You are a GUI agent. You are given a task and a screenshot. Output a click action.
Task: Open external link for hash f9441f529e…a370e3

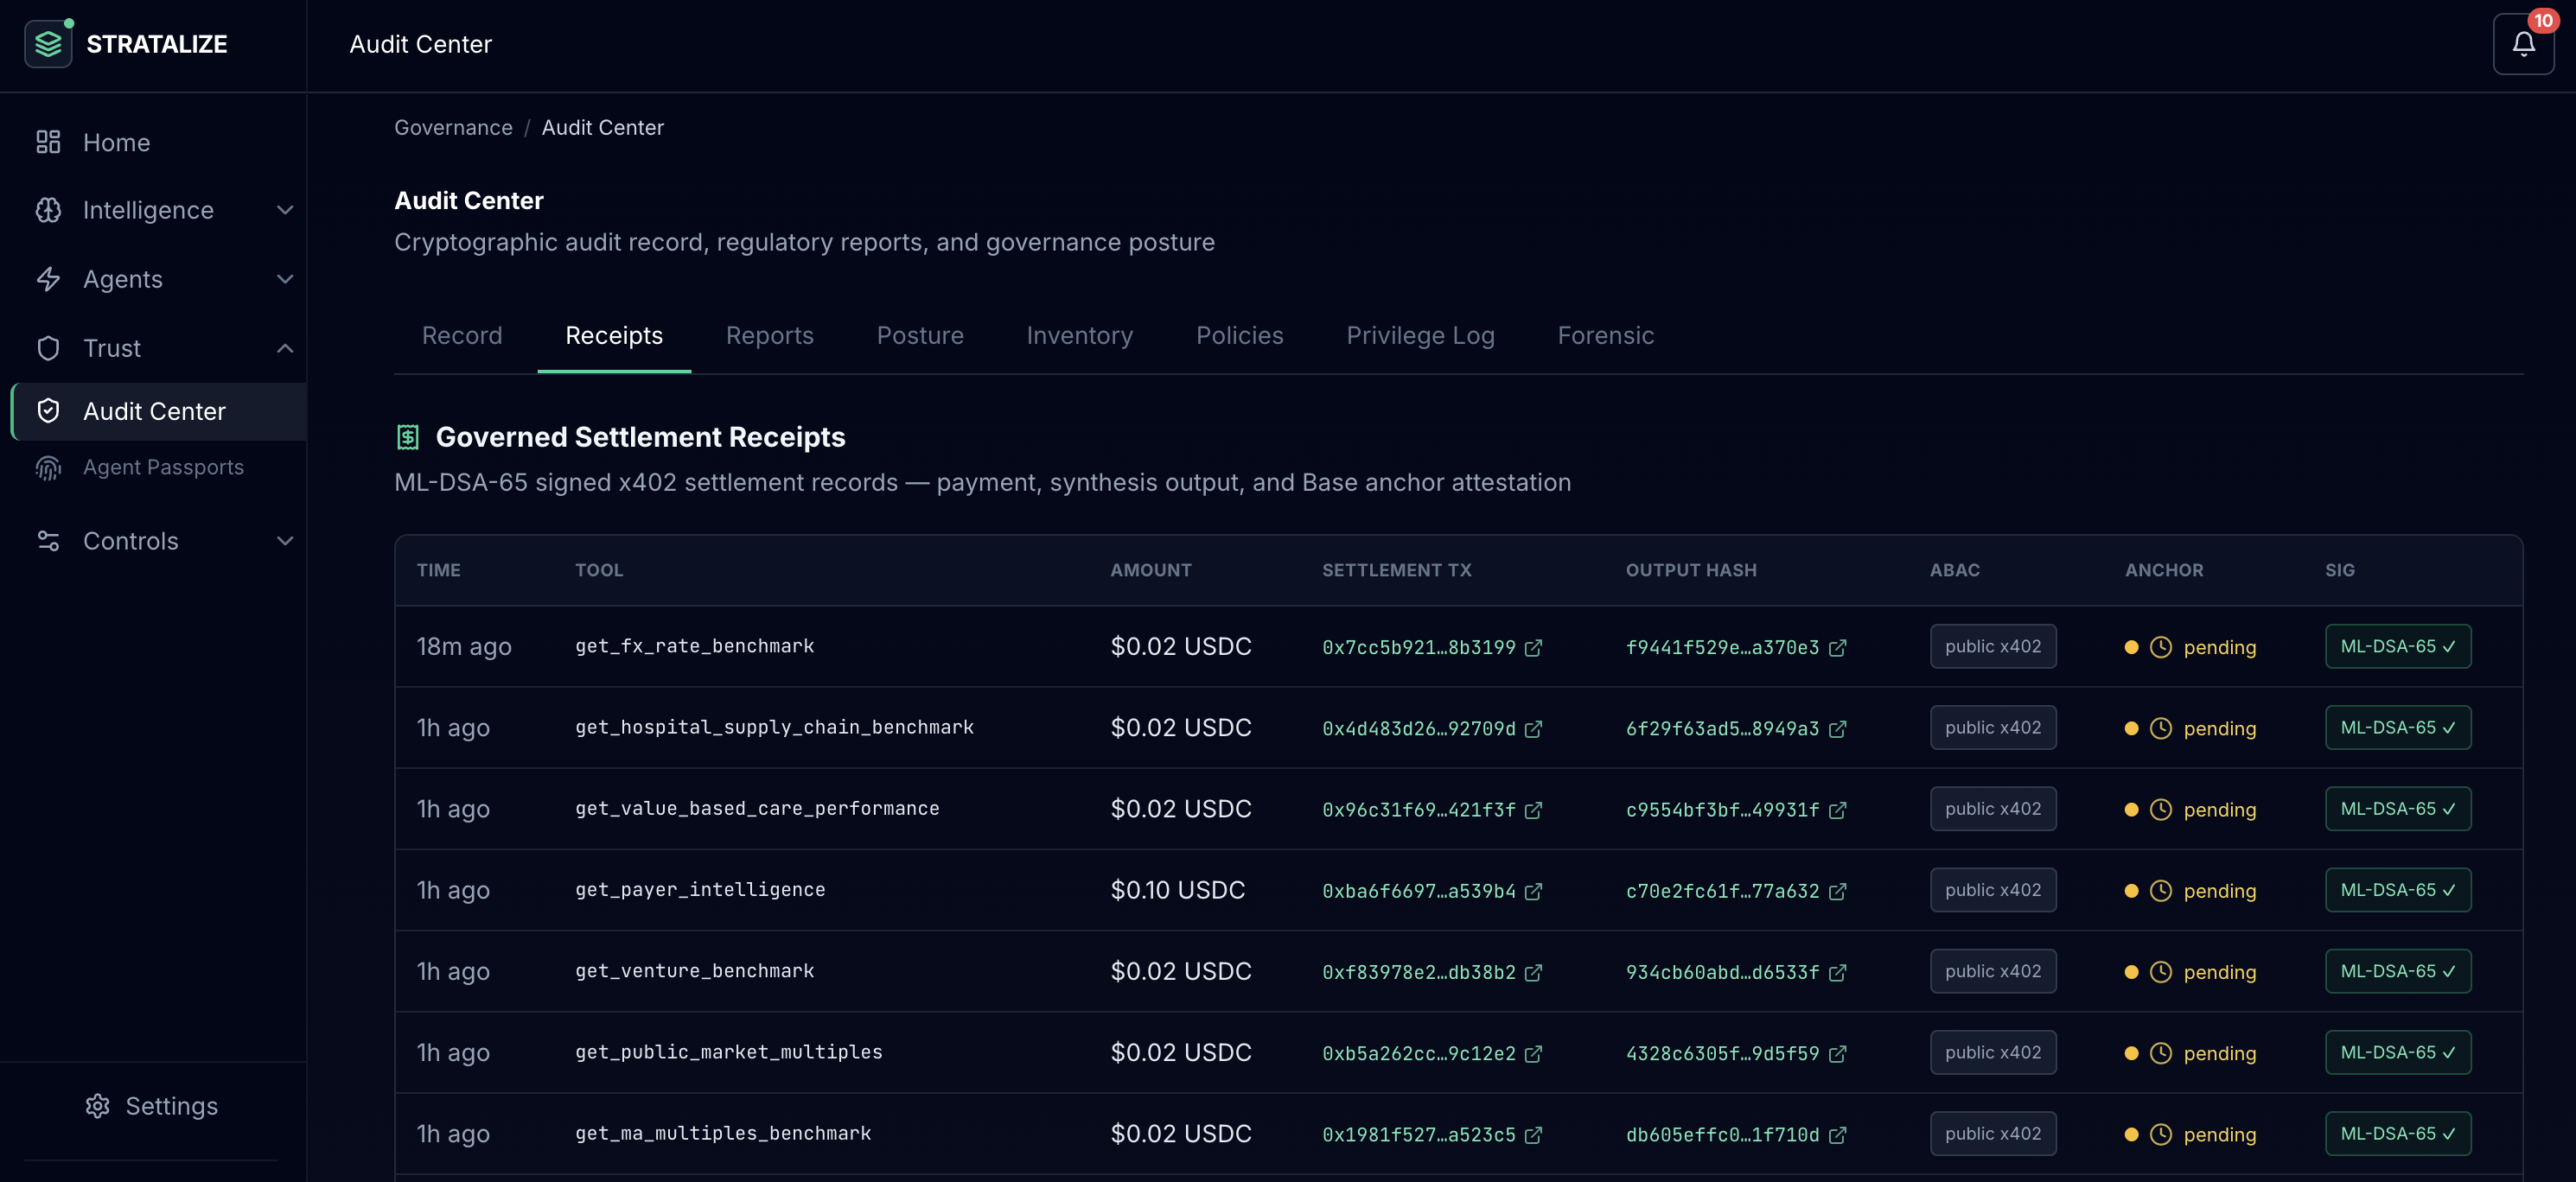pyautogui.click(x=1837, y=647)
